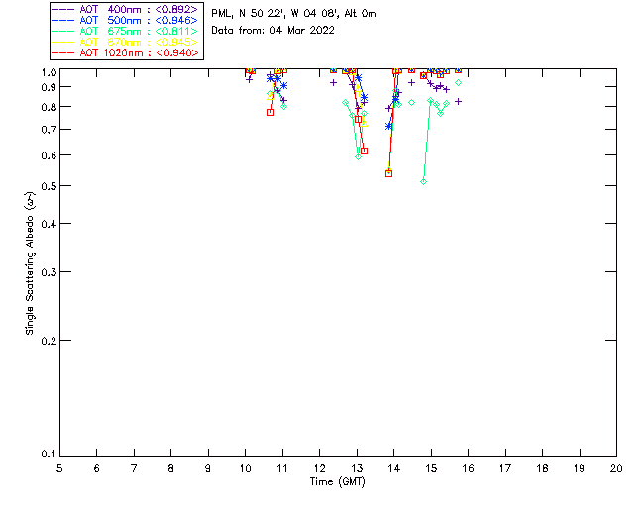Click the 5 tick label on the time axis
This screenshot has height=507, width=634.
[x=59, y=467]
